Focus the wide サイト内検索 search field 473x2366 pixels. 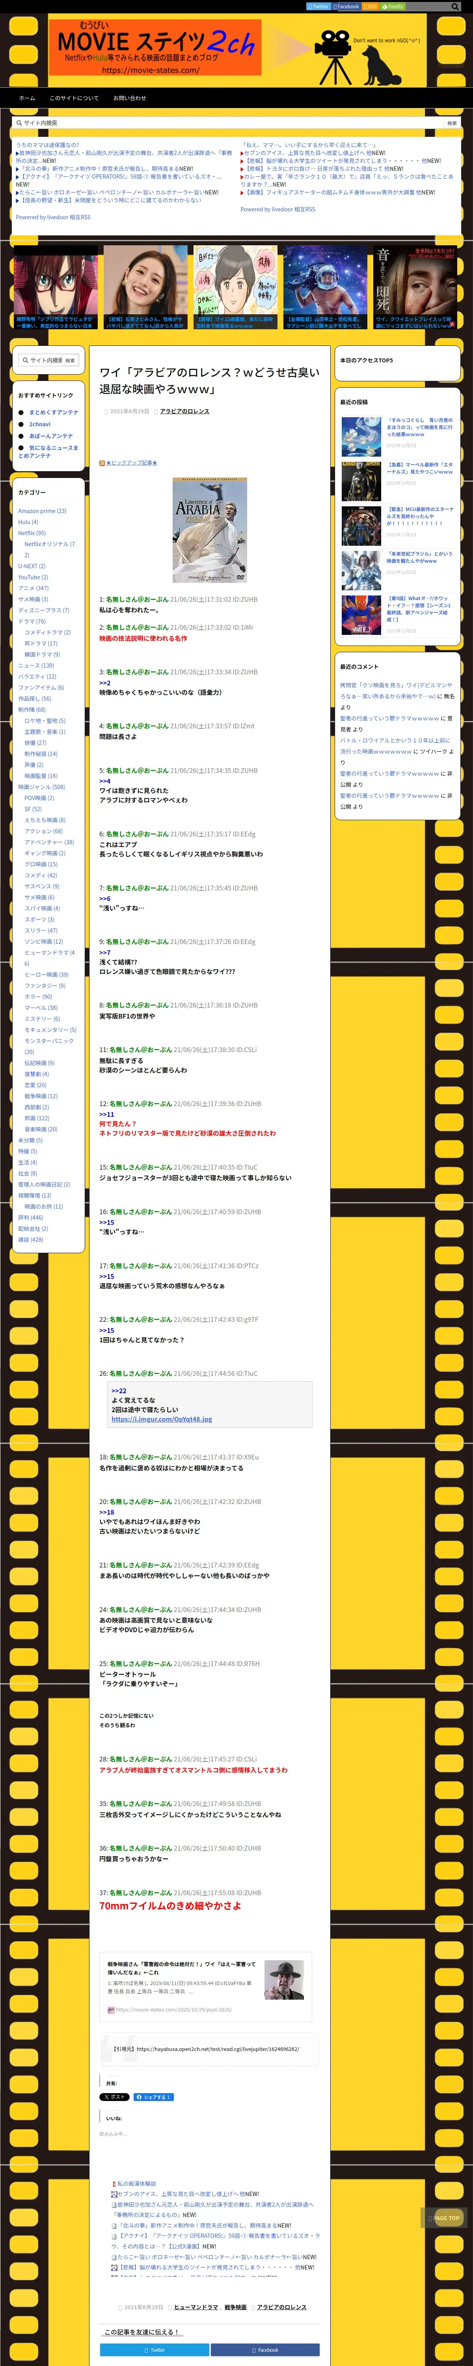228,123
